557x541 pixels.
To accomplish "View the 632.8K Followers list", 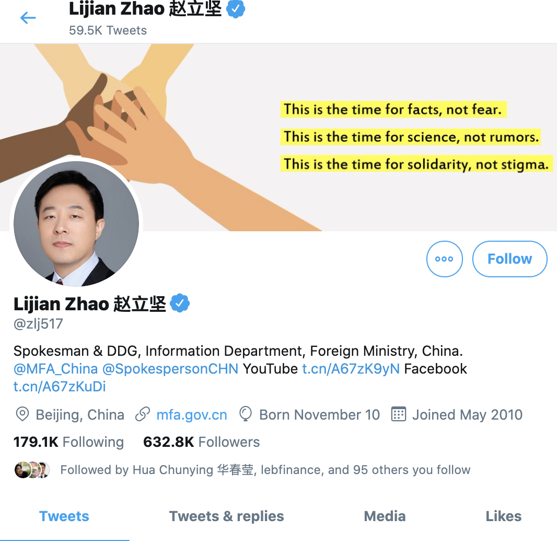I will 201,442.
